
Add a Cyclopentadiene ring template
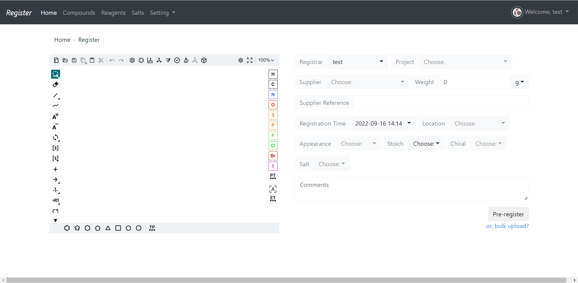(77, 228)
